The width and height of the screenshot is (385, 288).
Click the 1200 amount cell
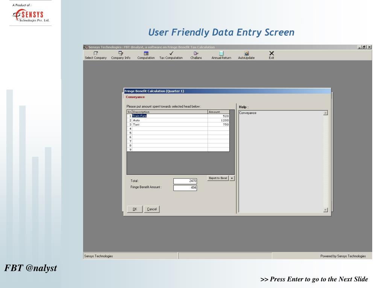pos(218,120)
